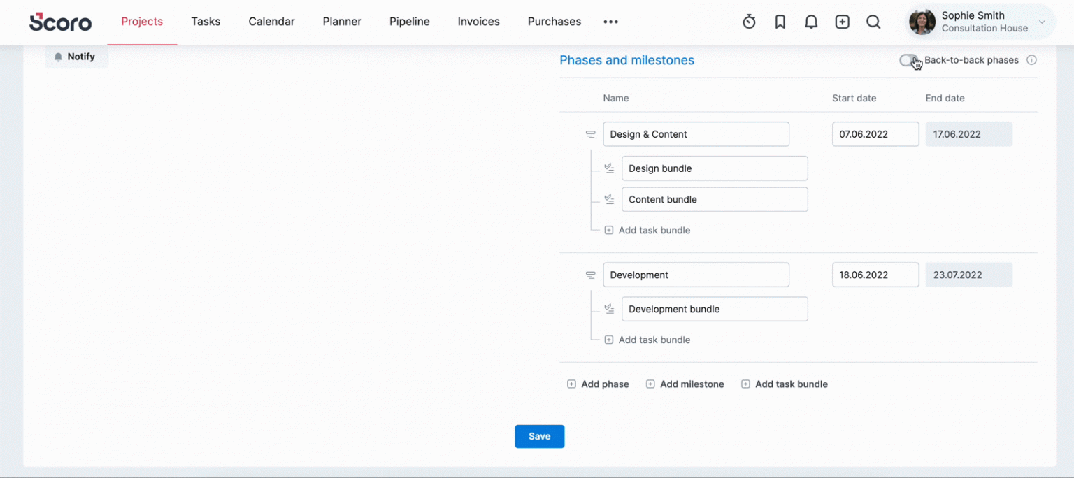Click the phase icon beside Design & Content
This screenshot has width=1074, height=478.
click(x=591, y=133)
